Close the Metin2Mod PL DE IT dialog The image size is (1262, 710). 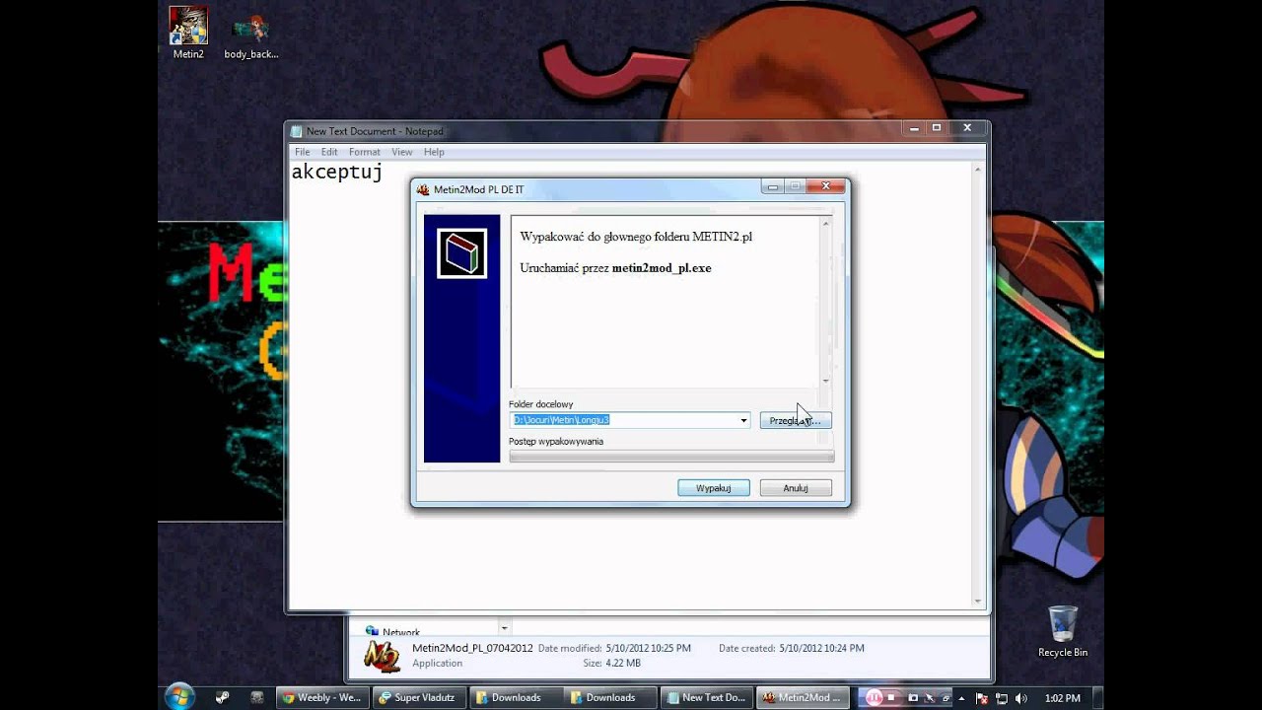(826, 186)
